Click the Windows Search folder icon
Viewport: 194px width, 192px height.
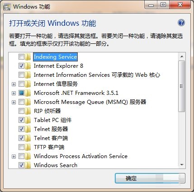tap(28, 165)
